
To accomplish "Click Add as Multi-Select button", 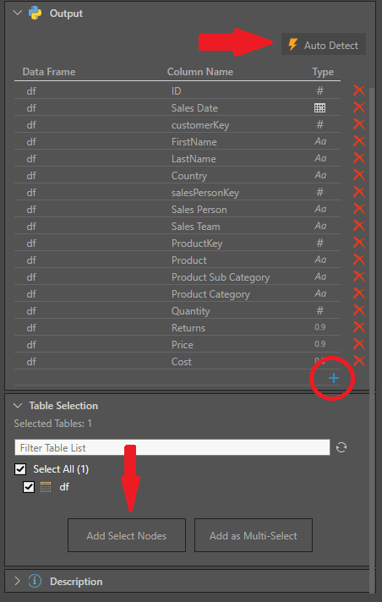I will pyautogui.click(x=254, y=535).
